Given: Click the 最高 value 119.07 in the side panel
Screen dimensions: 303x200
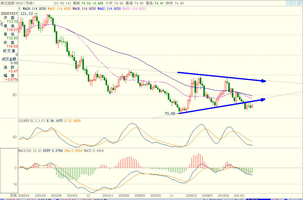Looking at the screenshot, I should pos(12,30).
